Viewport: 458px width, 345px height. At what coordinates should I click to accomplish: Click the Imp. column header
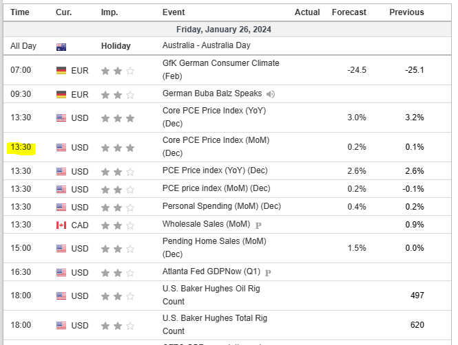click(x=109, y=12)
